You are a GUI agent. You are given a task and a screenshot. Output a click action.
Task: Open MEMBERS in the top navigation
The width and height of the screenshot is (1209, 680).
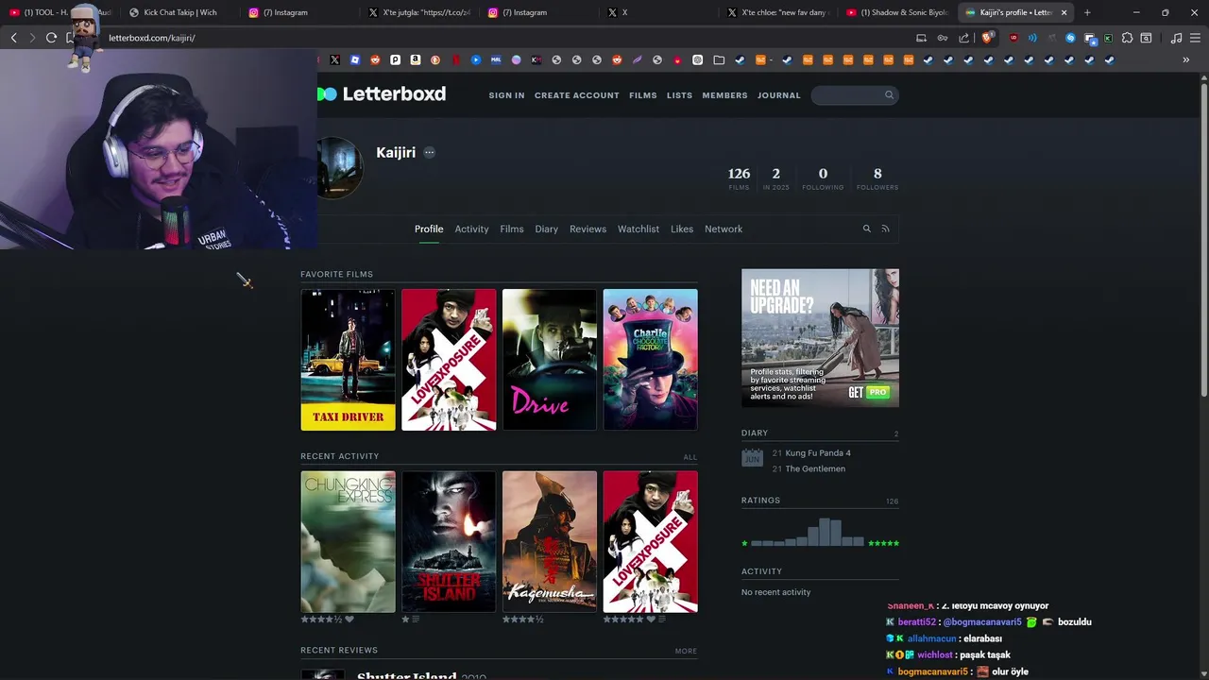[724, 95]
